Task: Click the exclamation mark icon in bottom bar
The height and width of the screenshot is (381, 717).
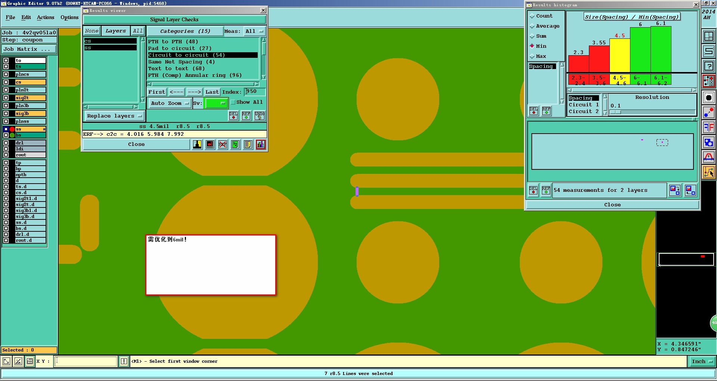Action: [x=124, y=361]
